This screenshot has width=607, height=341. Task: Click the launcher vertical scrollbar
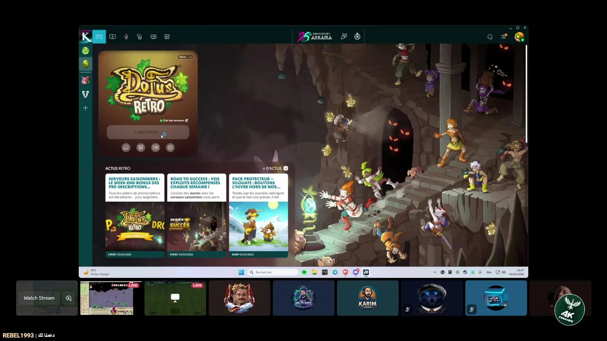[526, 93]
